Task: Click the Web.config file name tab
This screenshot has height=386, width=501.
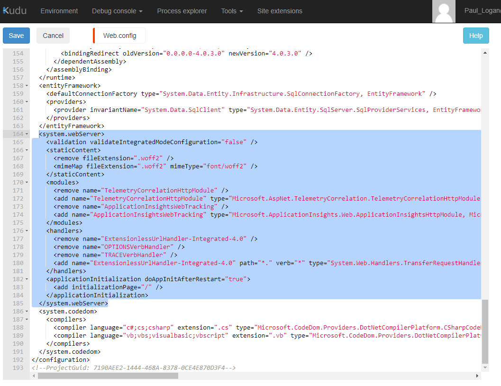Action: 119,36
